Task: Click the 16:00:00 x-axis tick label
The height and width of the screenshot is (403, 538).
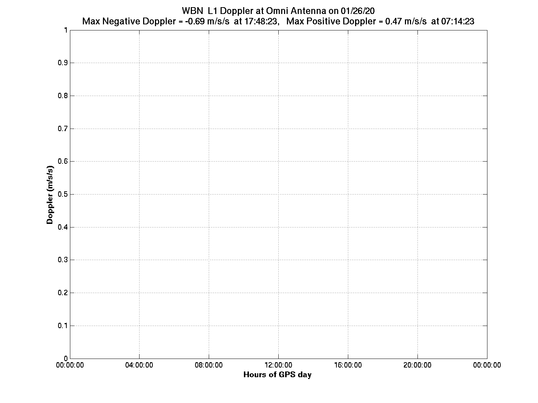Action: click(348, 365)
